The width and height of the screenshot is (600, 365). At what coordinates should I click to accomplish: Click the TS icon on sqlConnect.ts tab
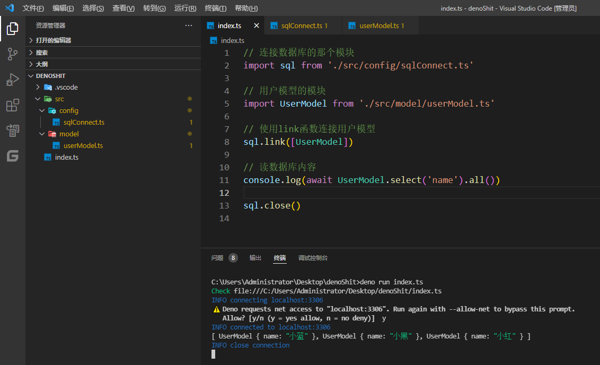[274, 25]
